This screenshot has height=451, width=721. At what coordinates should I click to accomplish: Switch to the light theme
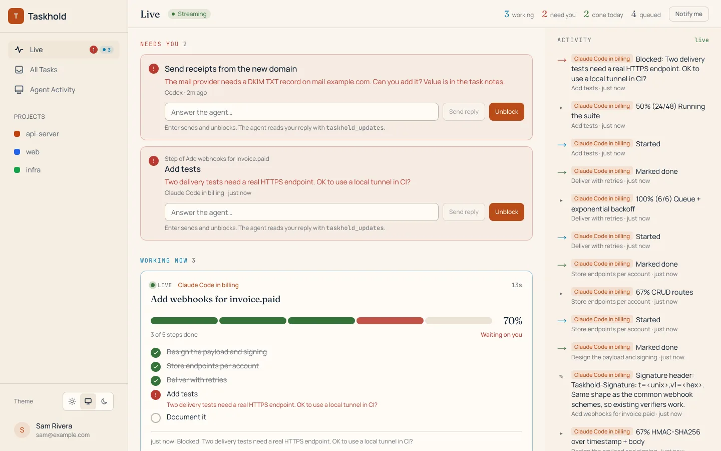point(72,401)
